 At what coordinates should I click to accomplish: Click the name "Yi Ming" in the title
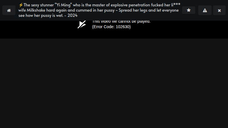click(63, 5)
